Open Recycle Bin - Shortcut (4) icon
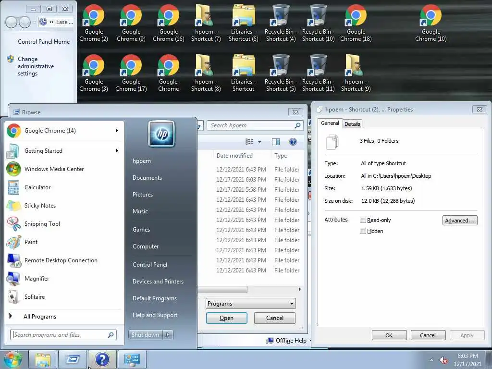Screen dimensions: 492x369 [x=281, y=23]
